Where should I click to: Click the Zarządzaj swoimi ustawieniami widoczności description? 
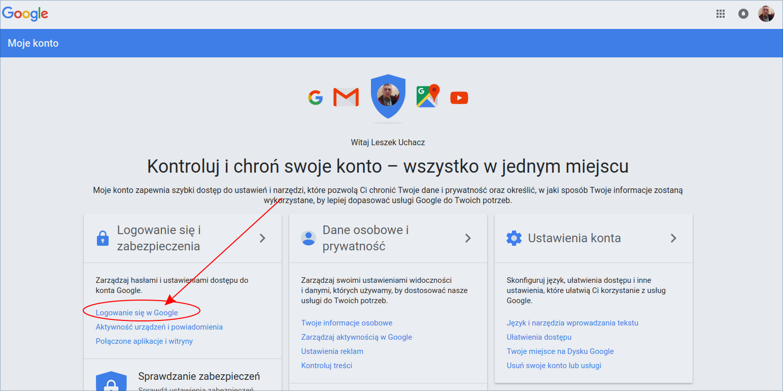(x=385, y=290)
